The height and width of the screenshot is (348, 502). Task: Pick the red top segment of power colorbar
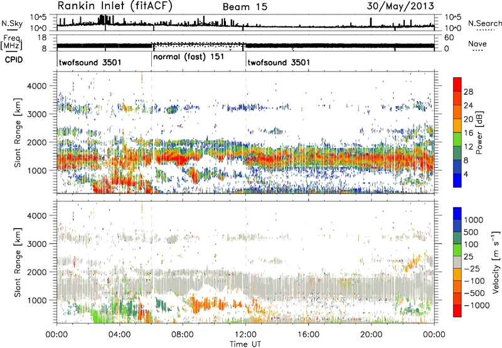pos(457,85)
